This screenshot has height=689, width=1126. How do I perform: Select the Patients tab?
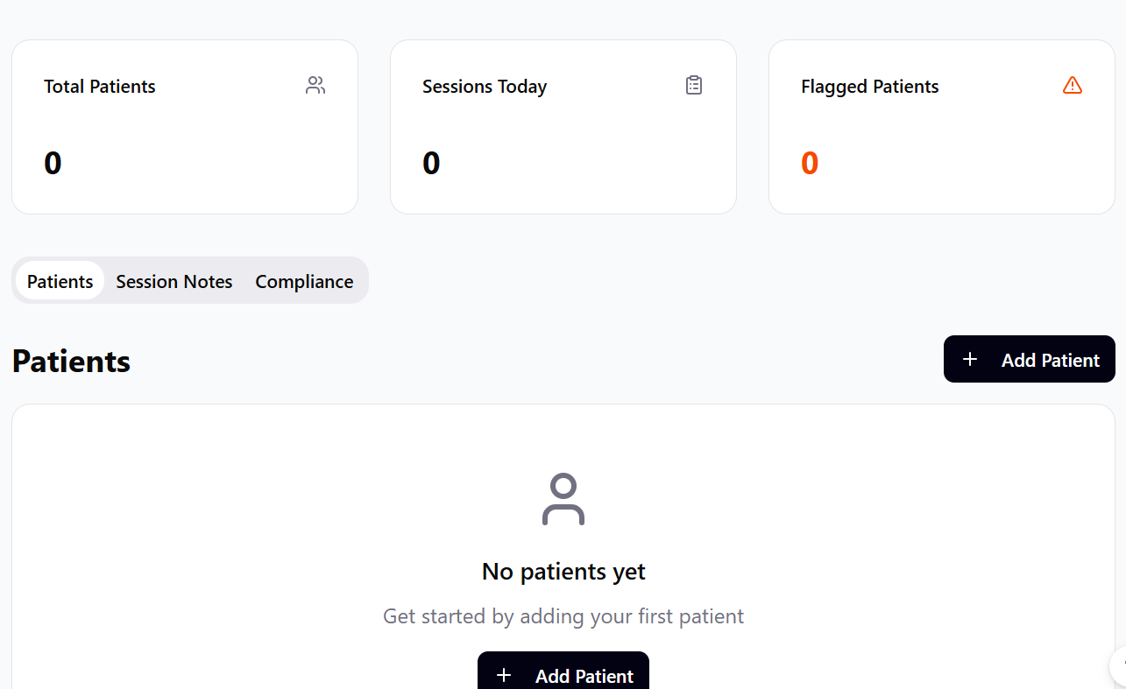pyautogui.click(x=60, y=281)
